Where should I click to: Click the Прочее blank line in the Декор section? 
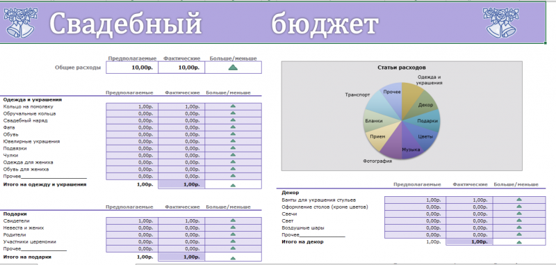tap(313, 235)
